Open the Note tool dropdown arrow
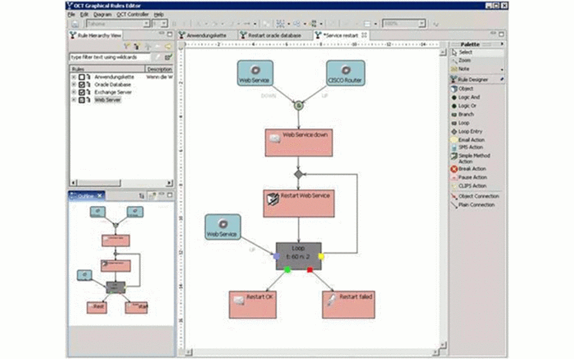This screenshot has height=359, width=574. 501,69
